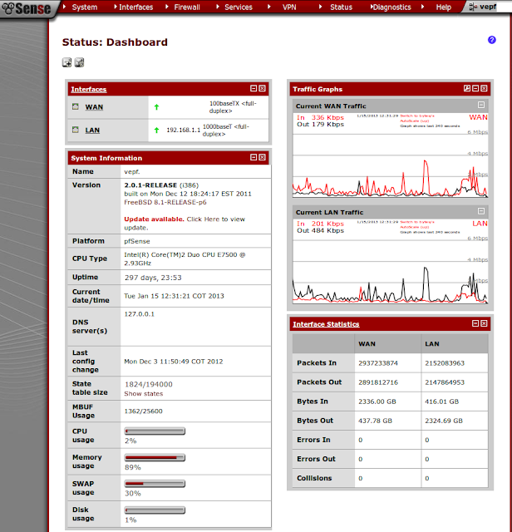
Task: Click the LAN Bytes In value 416.01 GB
Action: [441, 401]
